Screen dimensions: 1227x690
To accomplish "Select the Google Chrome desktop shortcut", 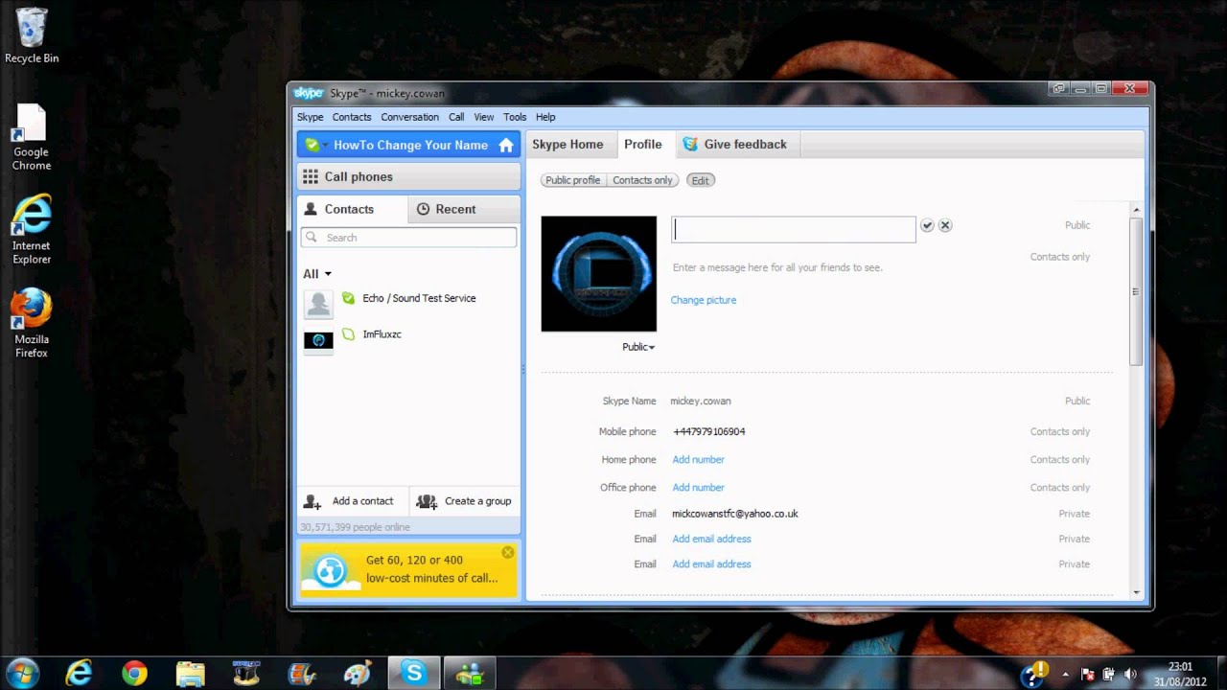I will point(31,137).
